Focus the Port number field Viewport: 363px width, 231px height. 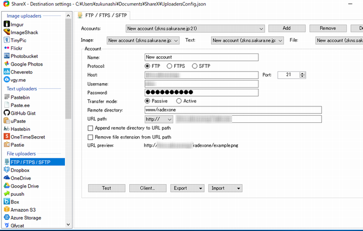[x=289, y=75]
